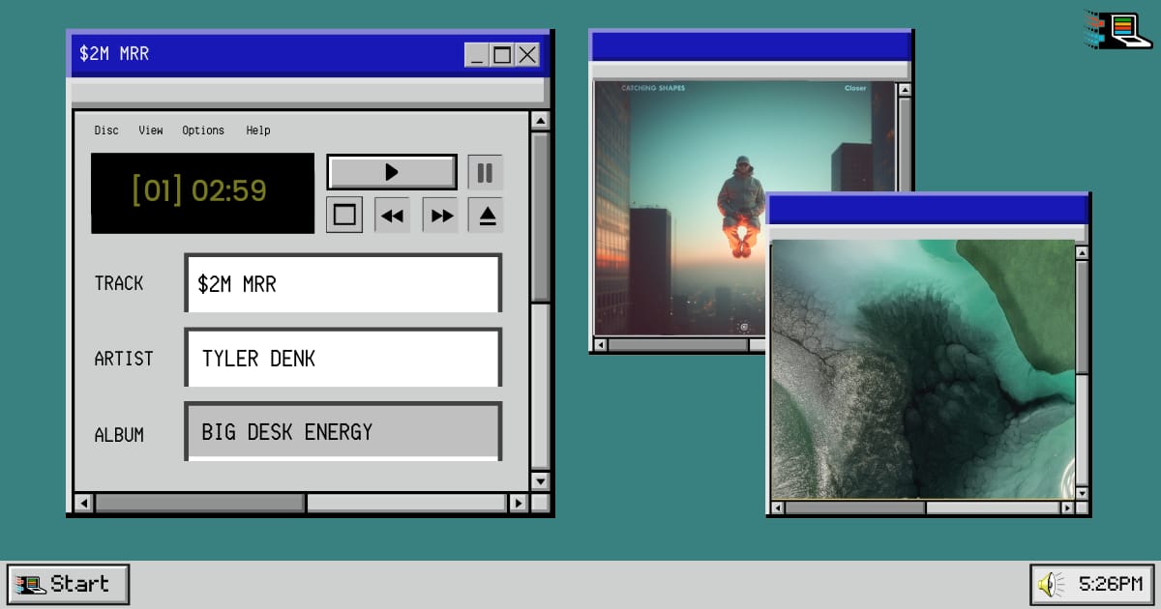1161x609 pixels.
Task: Click the ARTIST field showing TYLER DENK
Action: point(343,358)
